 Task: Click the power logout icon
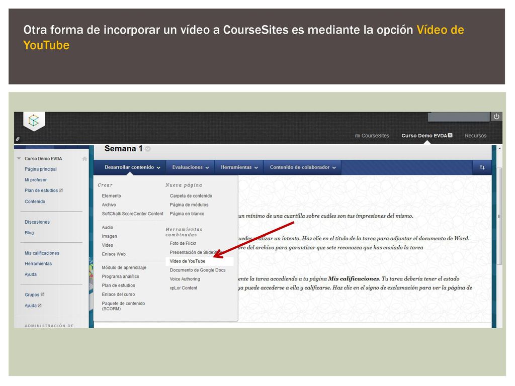(x=496, y=117)
